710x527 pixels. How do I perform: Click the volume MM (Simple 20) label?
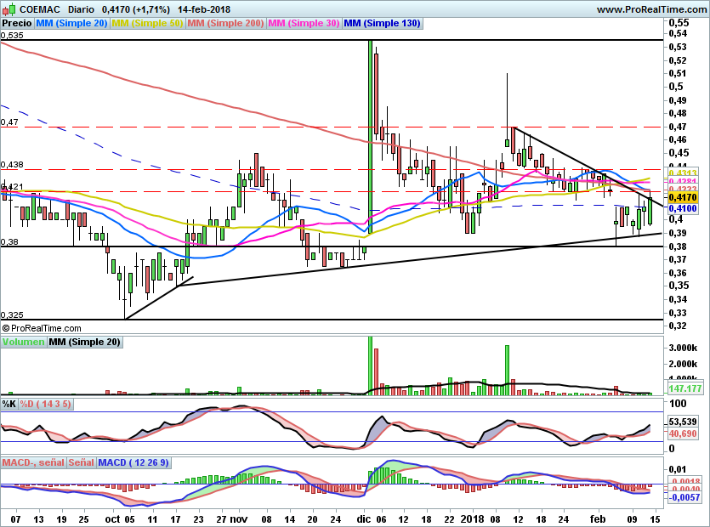84,342
